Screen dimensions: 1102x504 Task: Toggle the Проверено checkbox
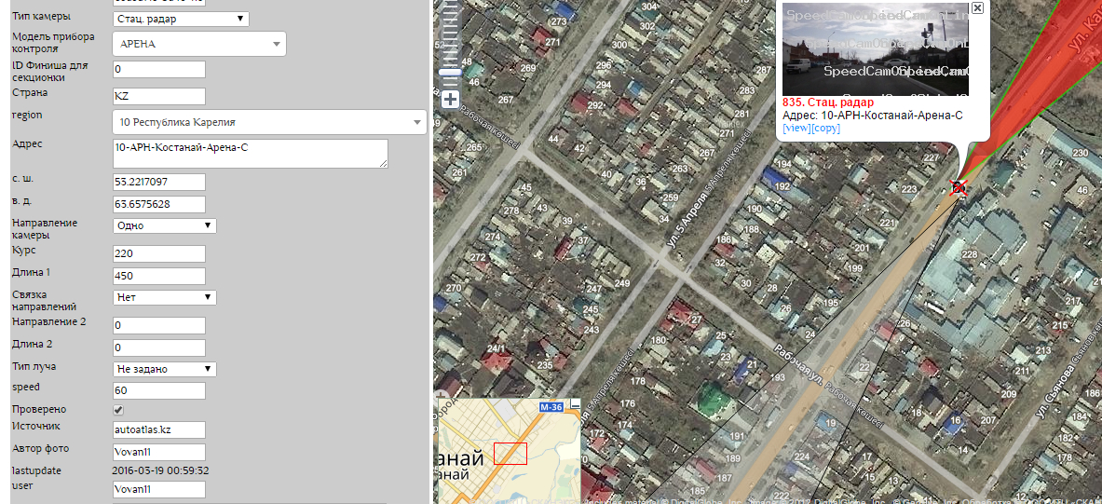tap(118, 410)
